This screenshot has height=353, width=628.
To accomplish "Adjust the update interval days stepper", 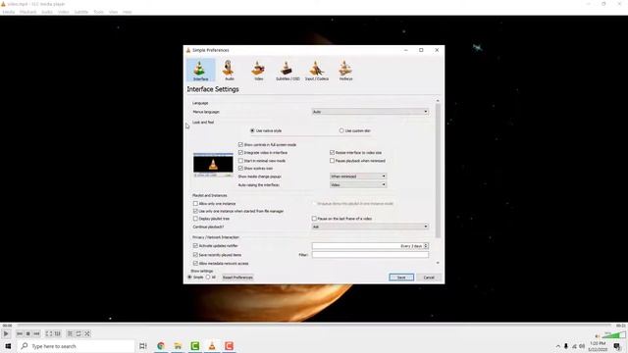I will (x=426, y=246).
